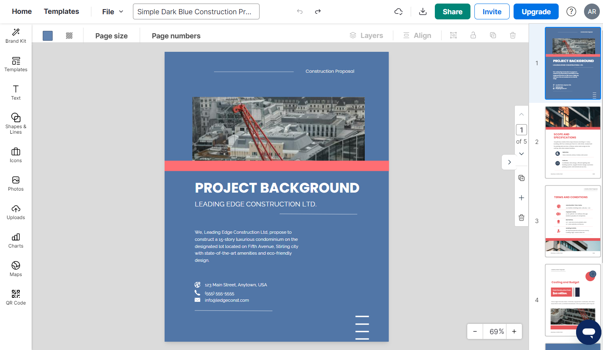Click the Invite button
Viewport: 603px width, 350px height.
tap(491, 11)
